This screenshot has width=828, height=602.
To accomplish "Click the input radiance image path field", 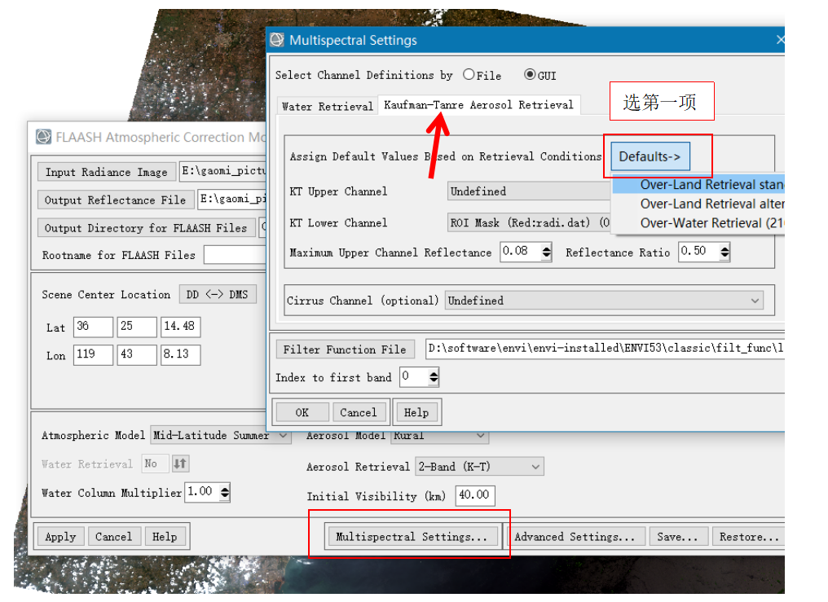I will [224, 171].
